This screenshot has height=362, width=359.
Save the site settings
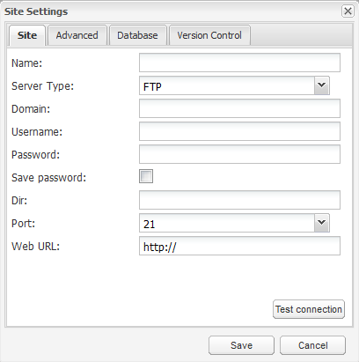click(x=241, y=345)
